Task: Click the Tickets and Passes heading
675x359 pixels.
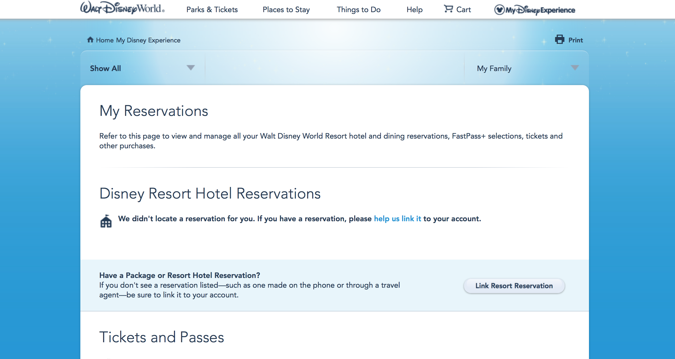Action: (162, 337)
